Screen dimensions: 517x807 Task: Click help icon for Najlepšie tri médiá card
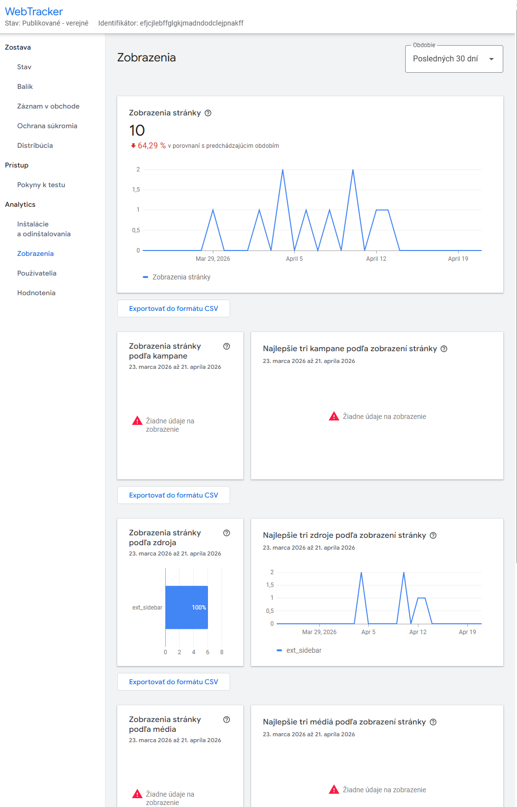click(x=433, y=722)
